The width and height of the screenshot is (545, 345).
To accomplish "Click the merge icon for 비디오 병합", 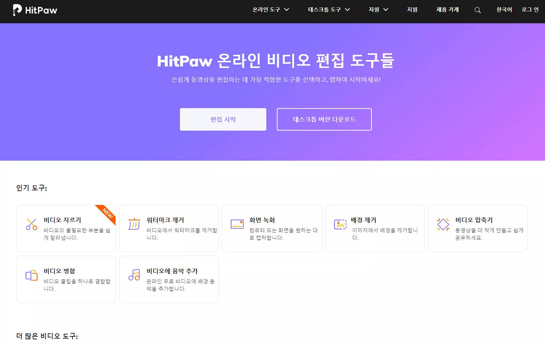I will click(x=32, y=276).
